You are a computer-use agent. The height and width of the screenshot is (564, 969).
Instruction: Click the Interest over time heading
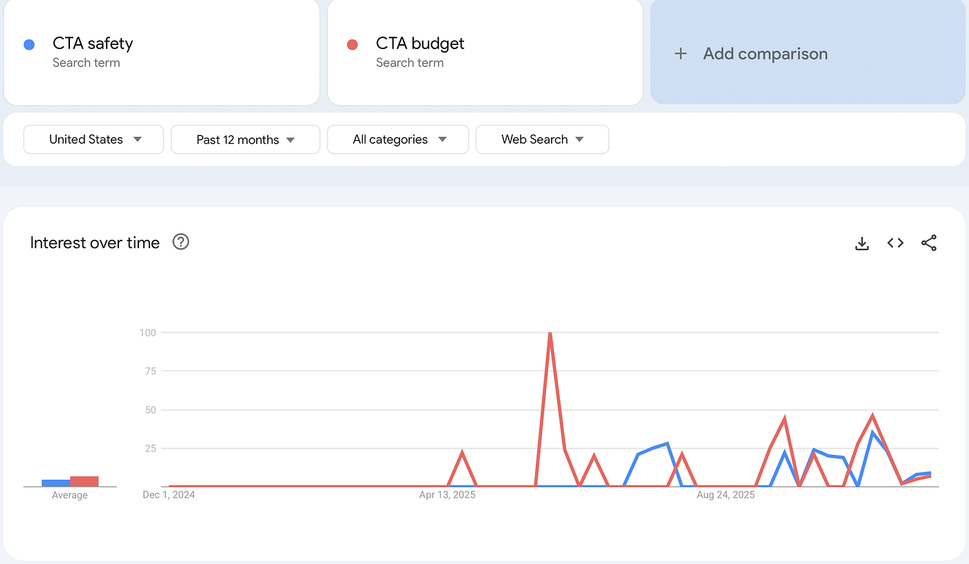click(95, 243)
